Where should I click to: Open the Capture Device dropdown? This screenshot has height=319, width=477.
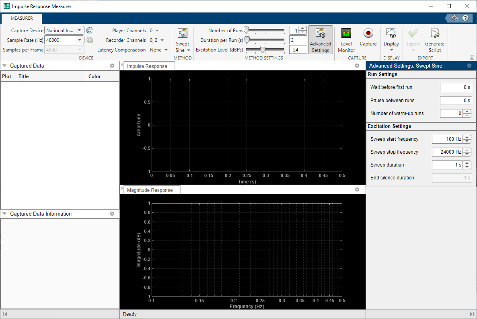(x=80, y=30)
